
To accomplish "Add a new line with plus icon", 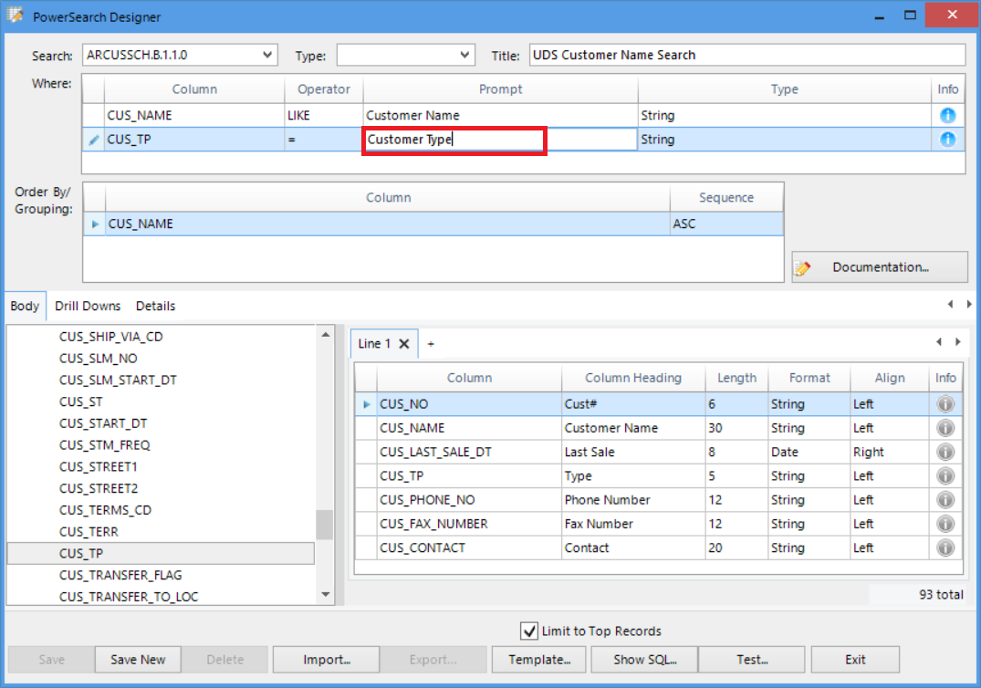I will tap(431, 344).
